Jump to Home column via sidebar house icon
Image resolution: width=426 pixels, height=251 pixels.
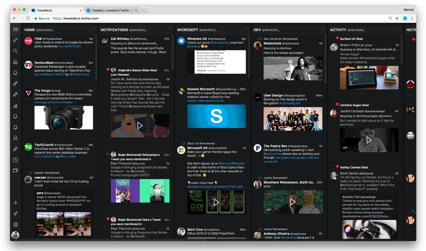pyautogui.click(x=15, y=62)
